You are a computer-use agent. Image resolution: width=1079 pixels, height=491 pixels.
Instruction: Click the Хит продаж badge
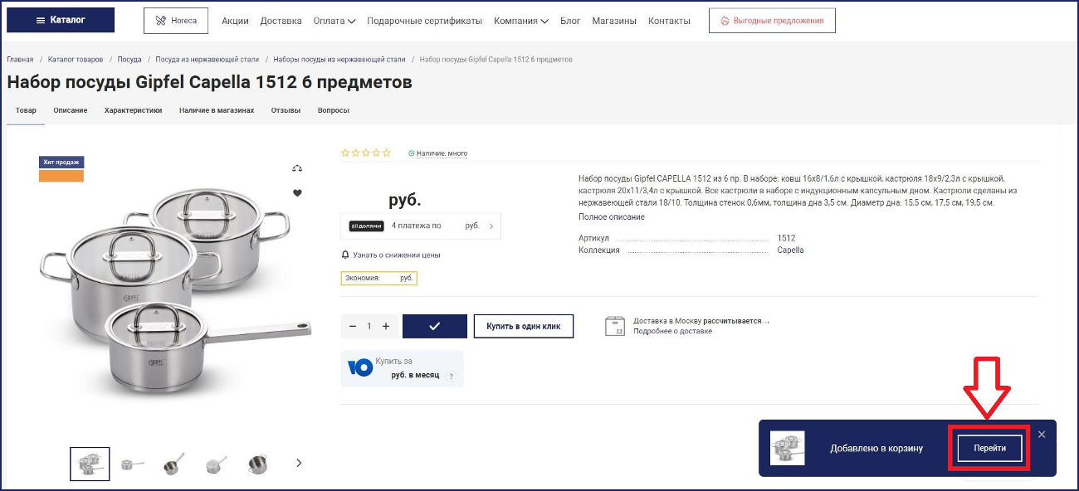(61, 163)
